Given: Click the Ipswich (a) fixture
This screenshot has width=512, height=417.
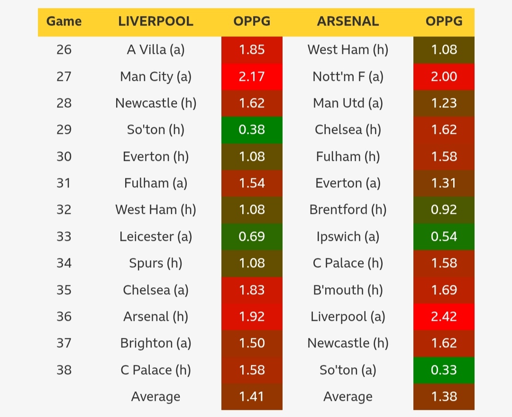Looking at the screenshot, I should [348, 237].
